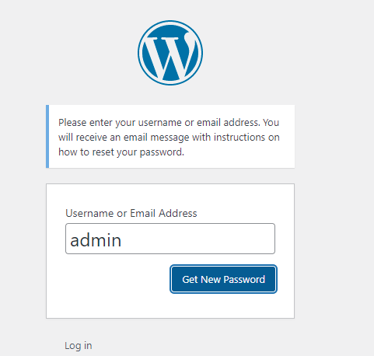Click the word Get on the blue button

(x=190, y=279)
